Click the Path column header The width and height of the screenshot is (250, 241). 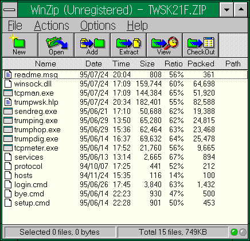pyautogui.click(x=233, y=64)
